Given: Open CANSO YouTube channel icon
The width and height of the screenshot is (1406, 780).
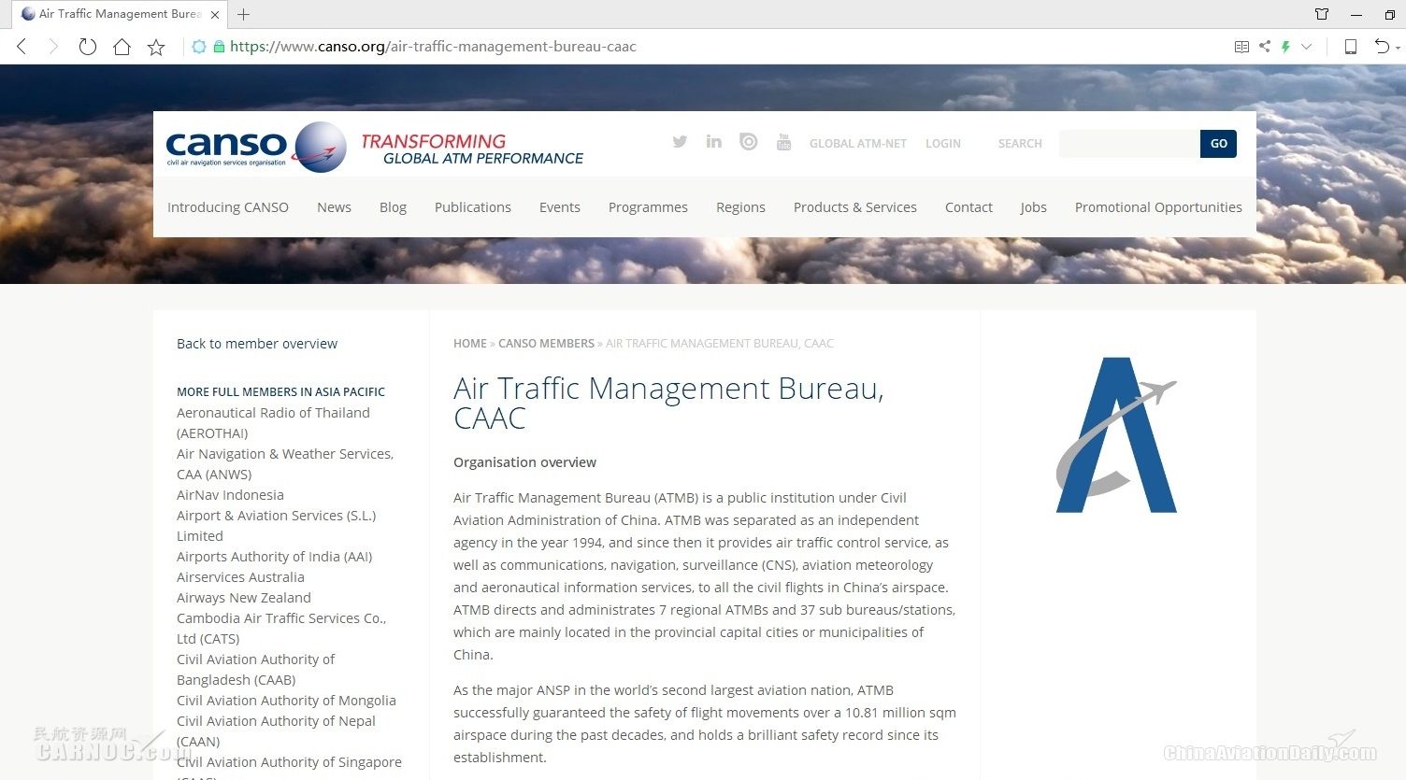Looking at the screenshot, I should point(783,142).
